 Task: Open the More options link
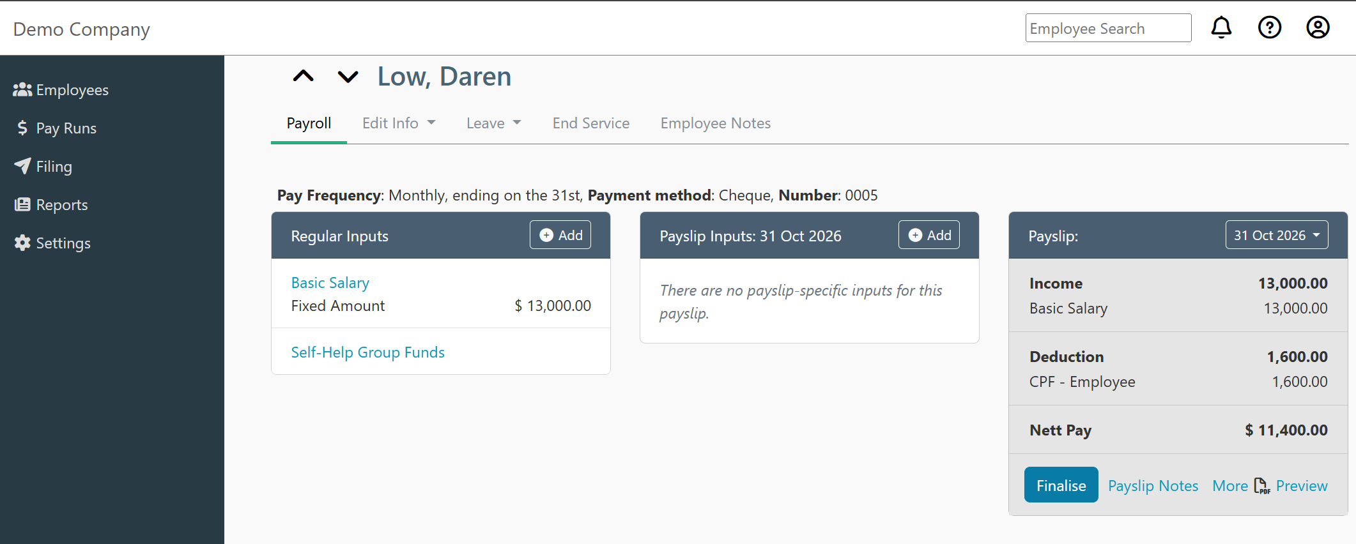pyautogui.click(x=1230, y=486)
